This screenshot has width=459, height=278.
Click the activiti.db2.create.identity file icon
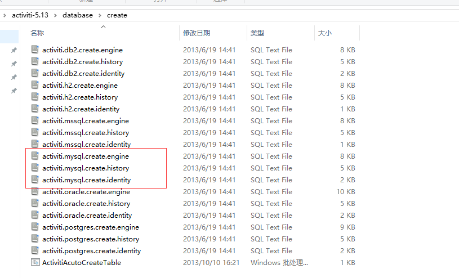pyautogui.click(x=35, y=73)
